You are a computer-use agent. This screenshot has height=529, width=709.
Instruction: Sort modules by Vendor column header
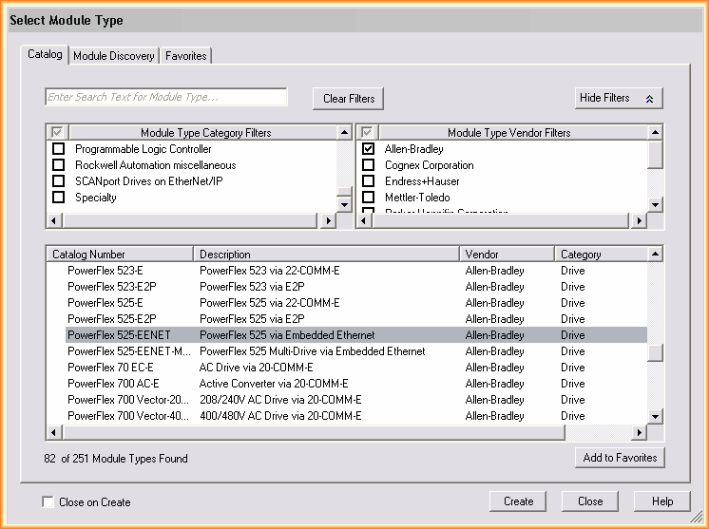[507, 255]
